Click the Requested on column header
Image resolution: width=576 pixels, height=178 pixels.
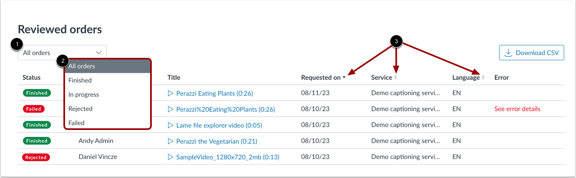click(x=321, y=77)
